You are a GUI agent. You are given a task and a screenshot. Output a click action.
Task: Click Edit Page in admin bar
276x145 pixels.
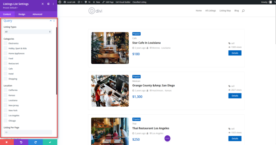pos(108,2)
